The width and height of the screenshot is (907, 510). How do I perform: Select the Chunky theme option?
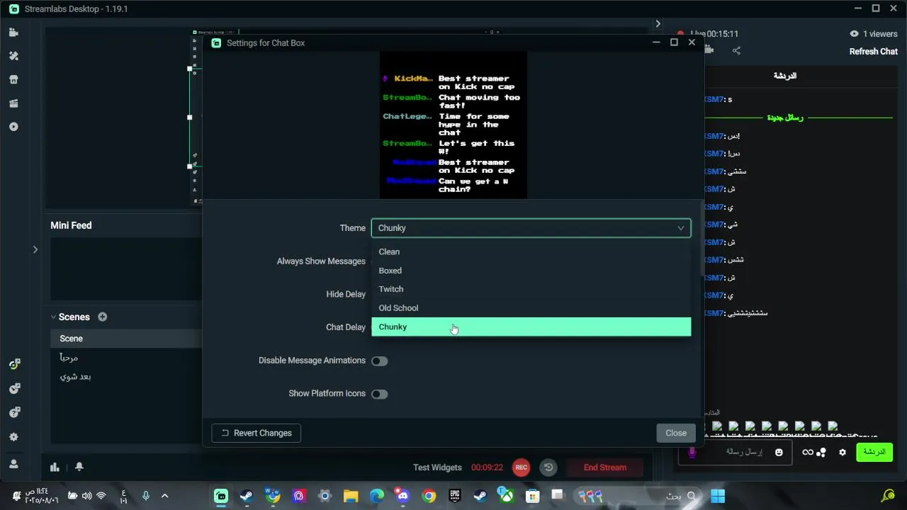point(531,327)
